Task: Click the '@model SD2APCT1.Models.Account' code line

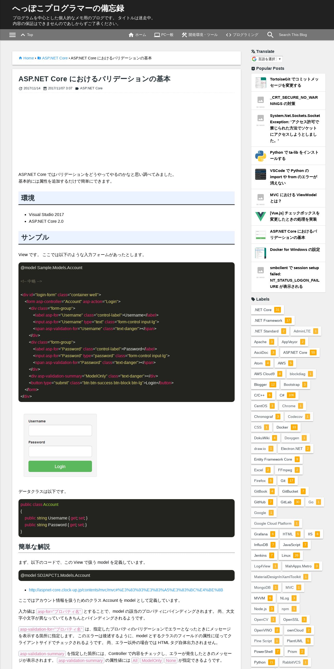Action: pyautogui.click(x=55, y=575)
